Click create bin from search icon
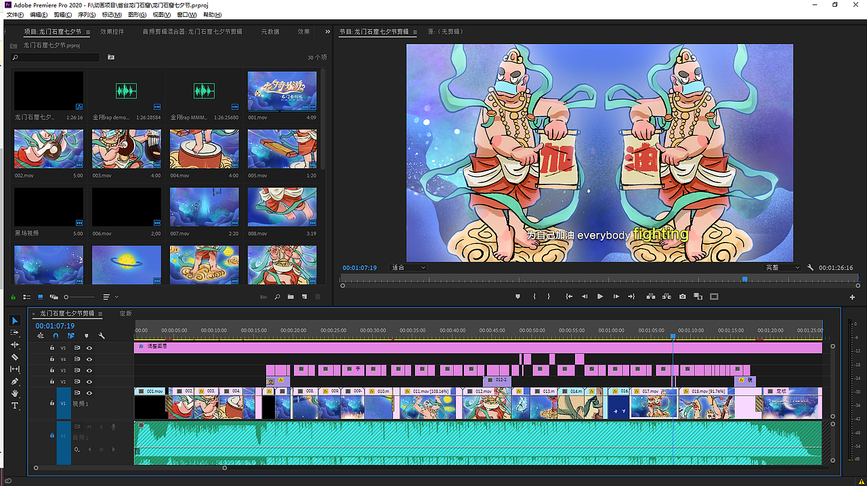 [x=111, y=58]
